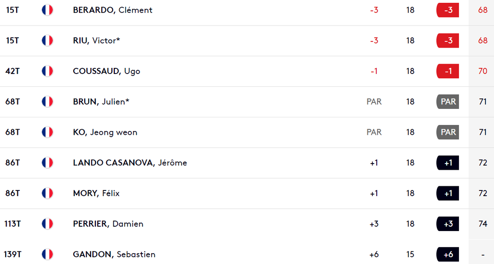This screenshot has height=264, width=494.
Task: Click the flag icon in KO, Jeong weon row
Action: tap(47, 132)
